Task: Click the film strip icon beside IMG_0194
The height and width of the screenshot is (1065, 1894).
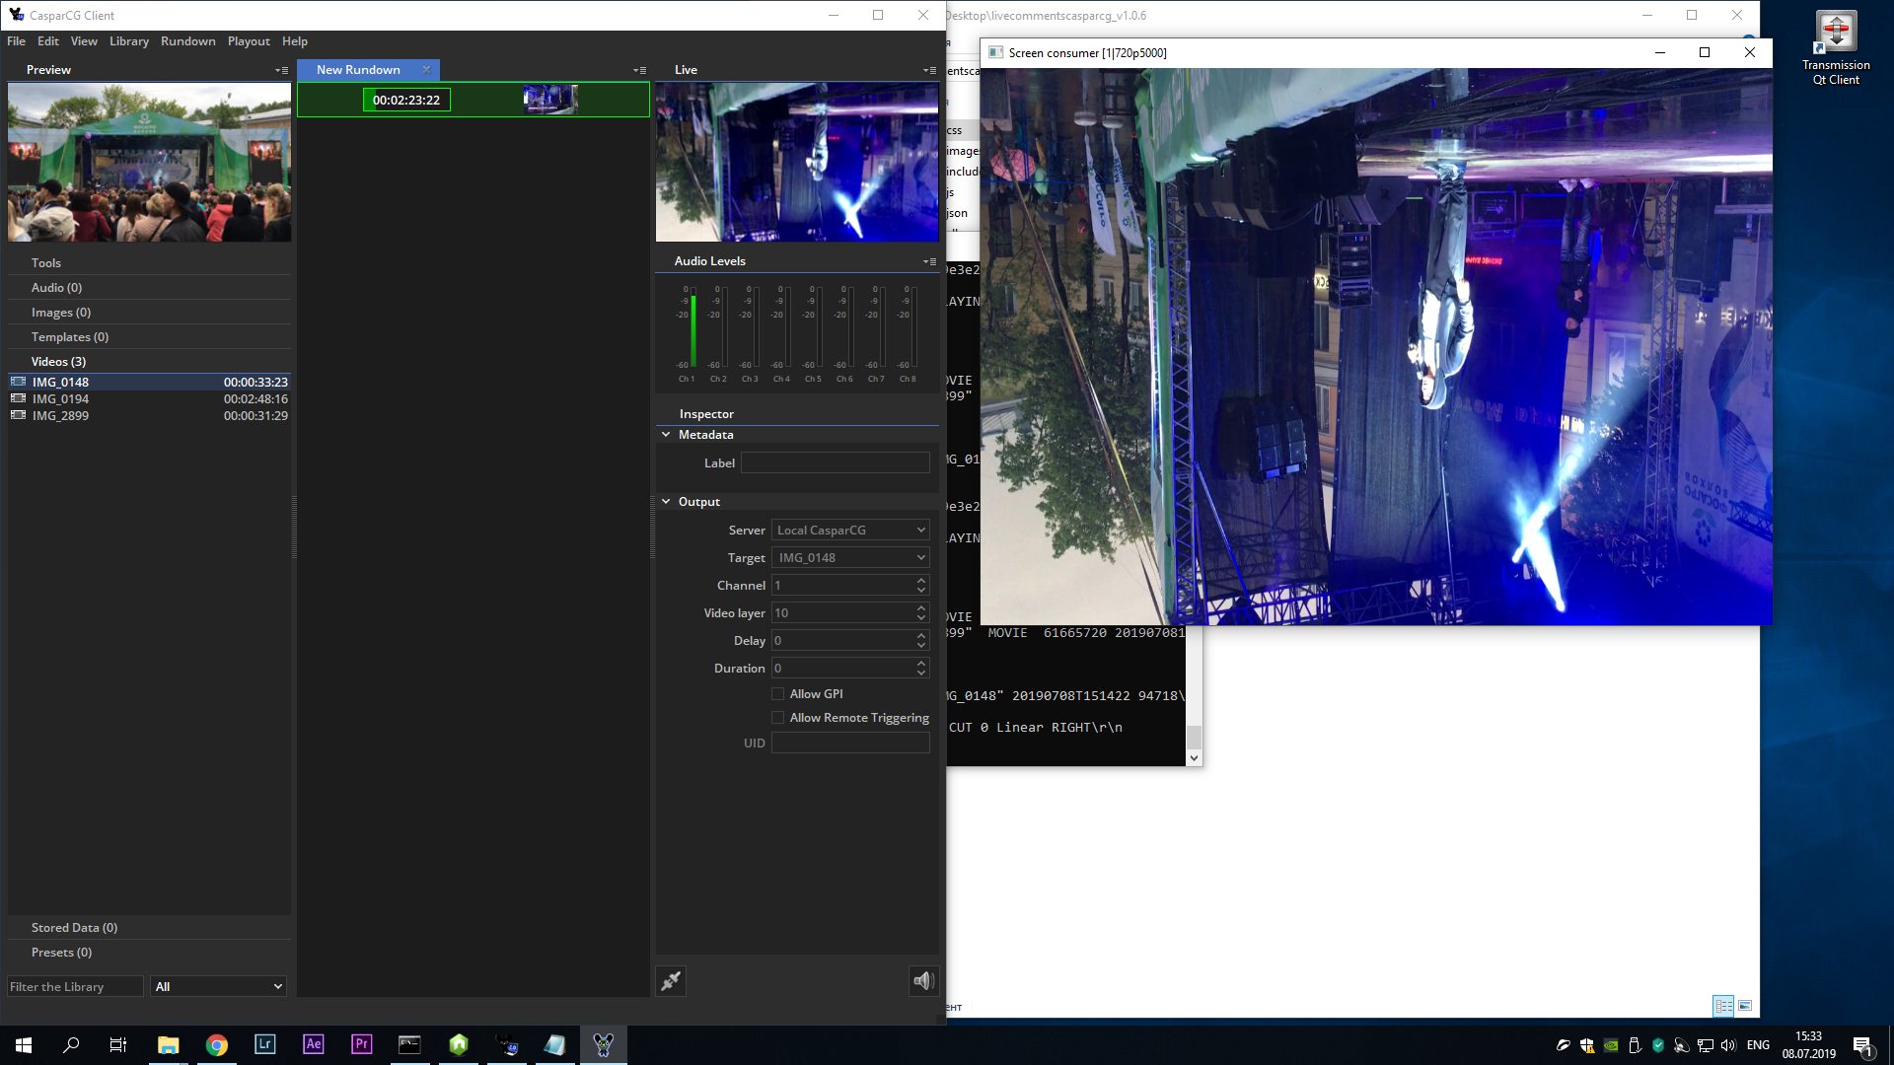Action: coord(19,398)
